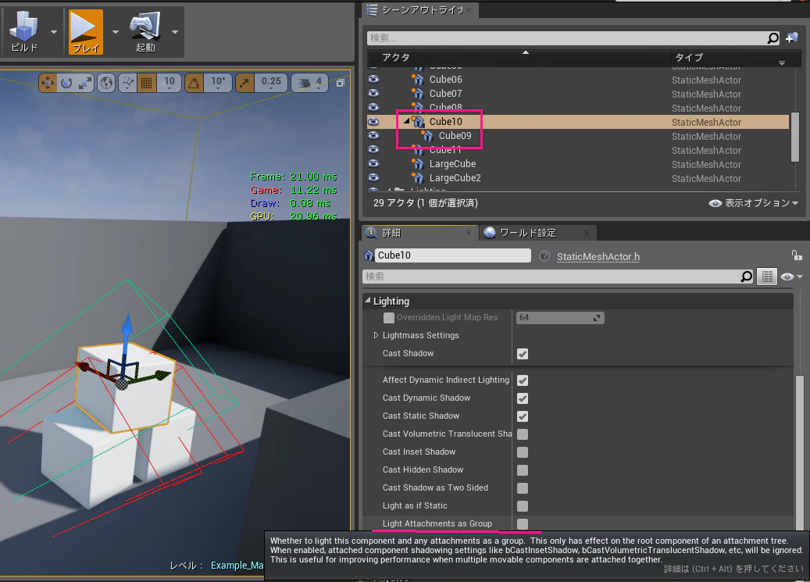810x582 pixels.
Task: Toggle rotation snapping angle icon
Action: [x=194, y=83]
